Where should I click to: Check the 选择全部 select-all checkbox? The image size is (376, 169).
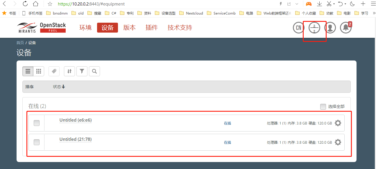(323, 106)
